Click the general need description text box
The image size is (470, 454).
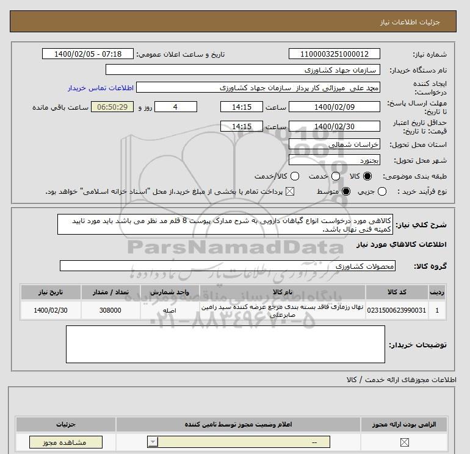225,224
